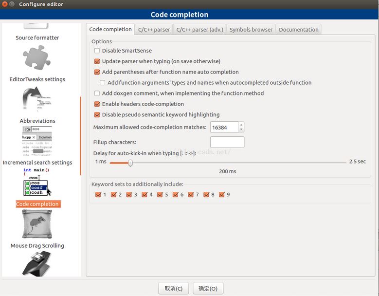Uncheck keyword set 5
This screenshot has width=379, height=296.
coord(160,195)
